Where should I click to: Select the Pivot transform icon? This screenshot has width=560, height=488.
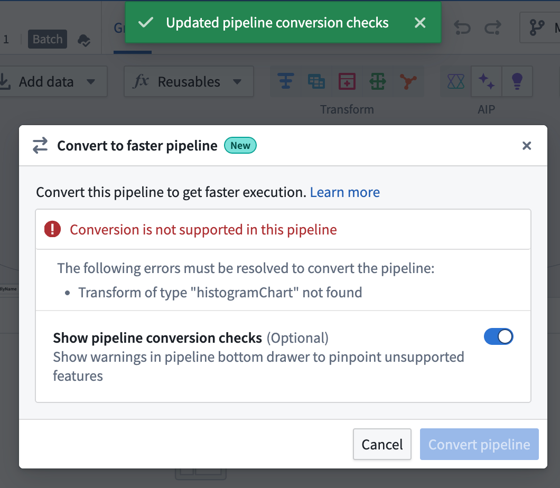coord(316,81)
